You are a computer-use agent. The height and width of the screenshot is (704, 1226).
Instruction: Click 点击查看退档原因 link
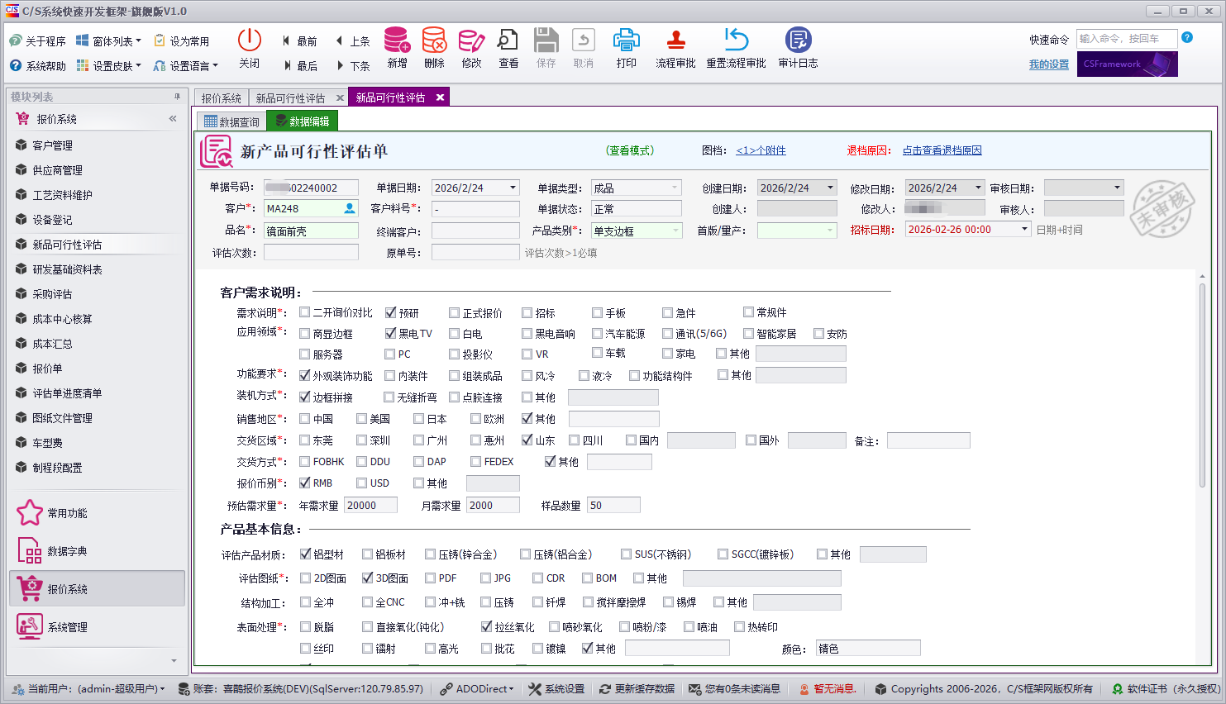point(942,150)
